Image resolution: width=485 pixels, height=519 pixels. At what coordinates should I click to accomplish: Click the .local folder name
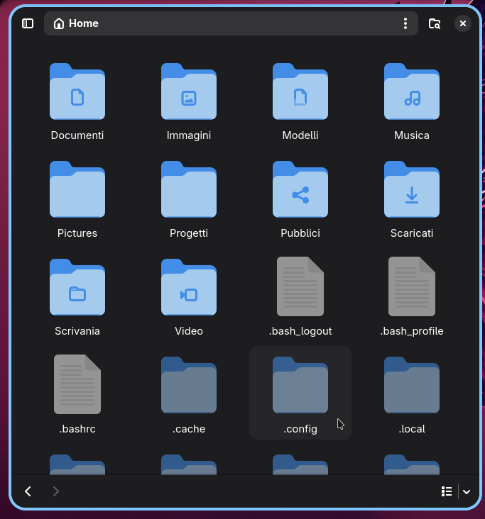tap(412, 429)
